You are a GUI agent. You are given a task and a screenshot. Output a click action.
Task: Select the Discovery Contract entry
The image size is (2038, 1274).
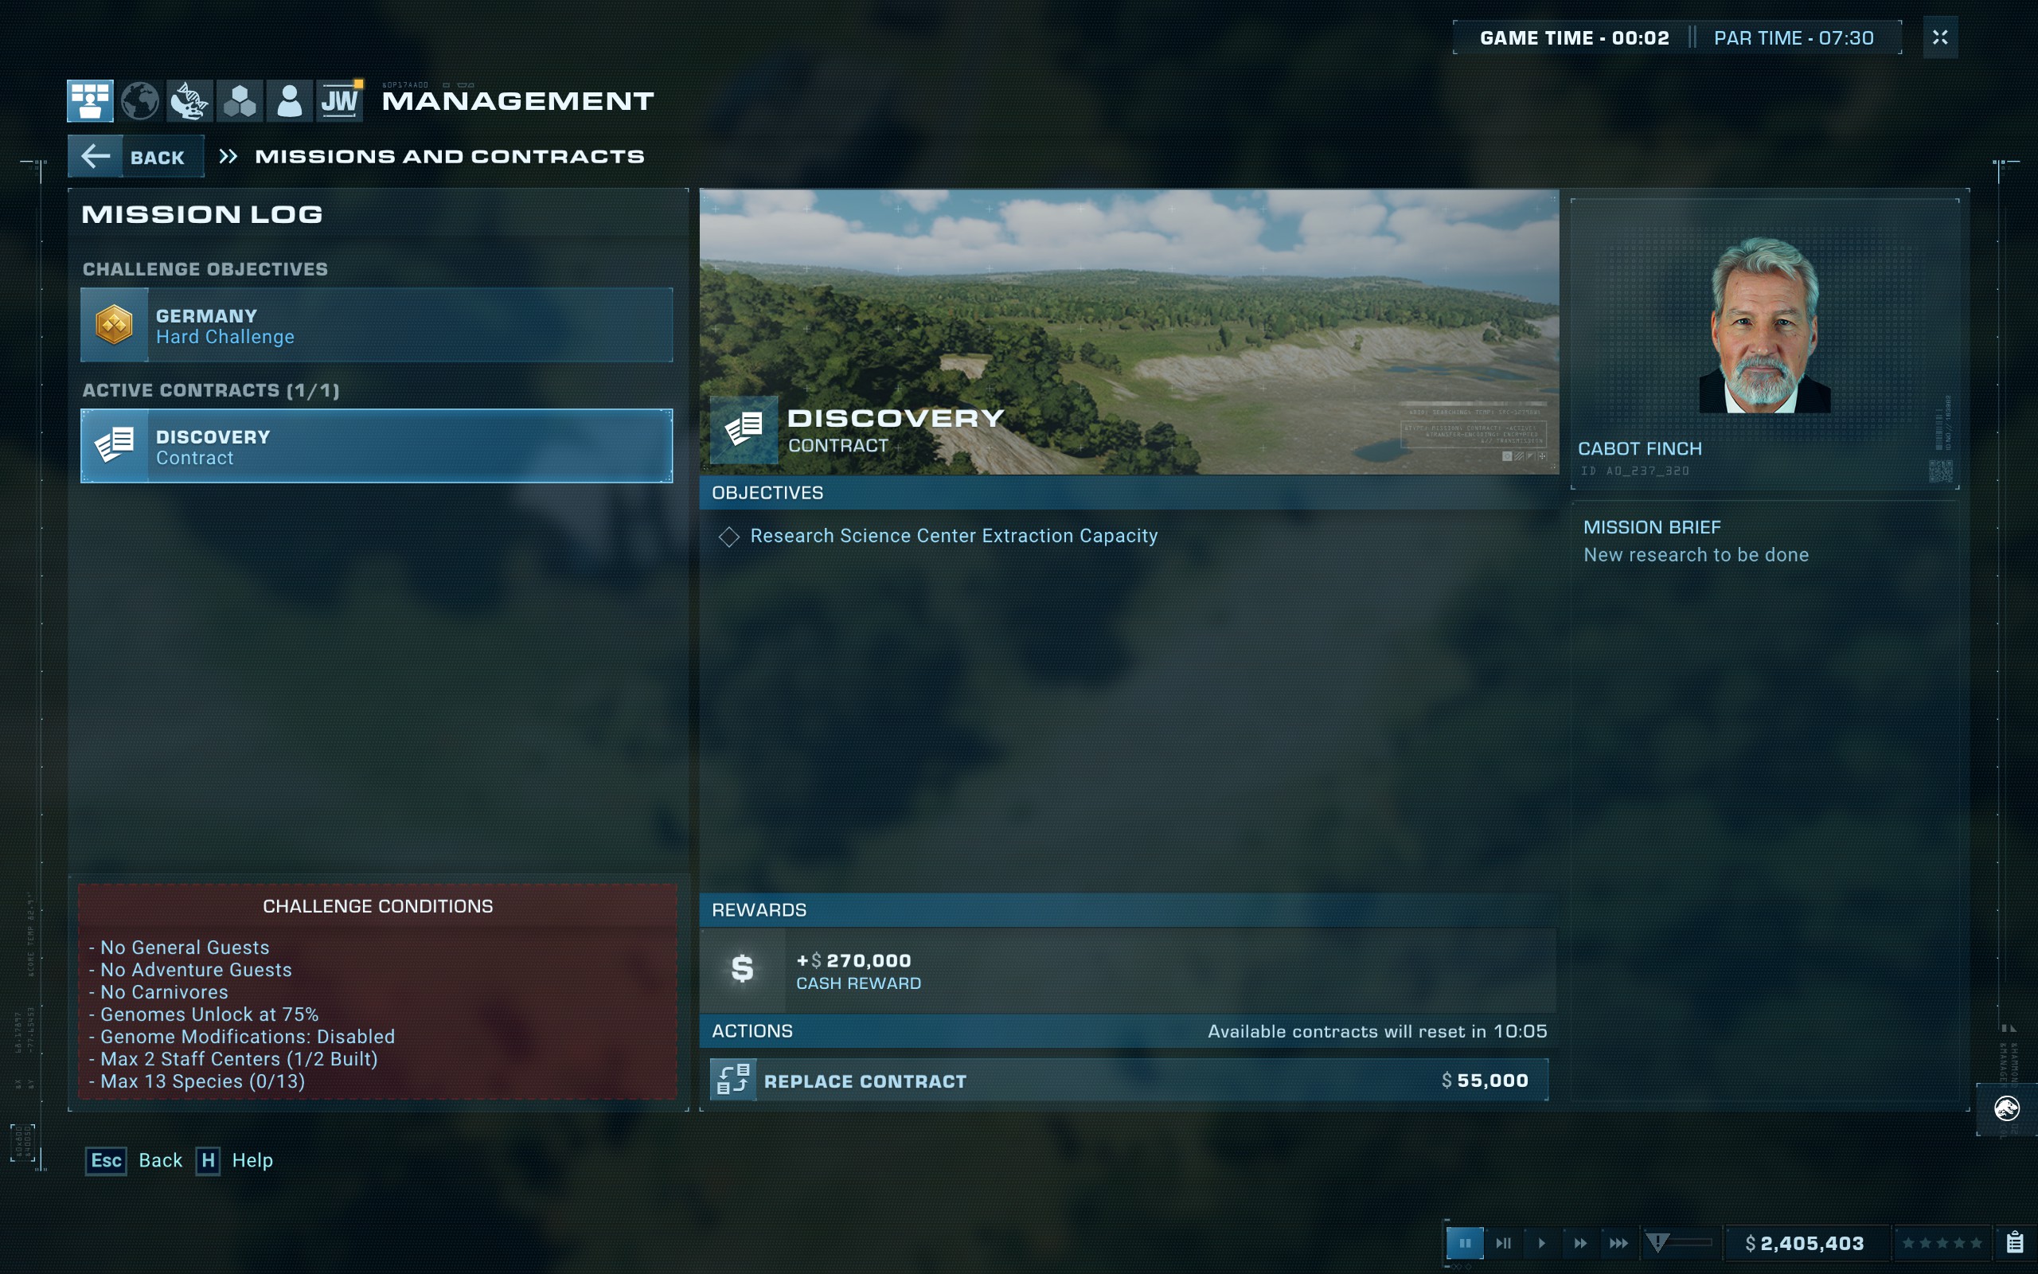coord(377,446)
